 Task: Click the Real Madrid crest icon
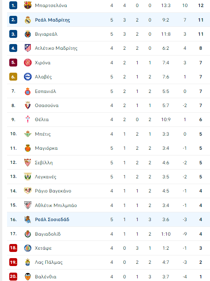tap(28, 20)
